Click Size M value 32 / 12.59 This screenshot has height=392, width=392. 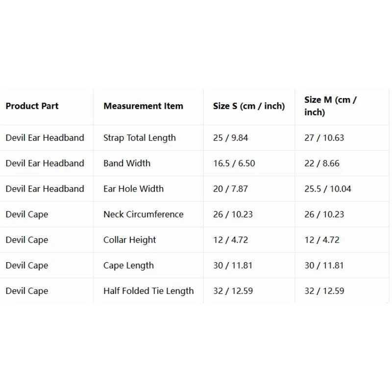click(x=324, y=291)
